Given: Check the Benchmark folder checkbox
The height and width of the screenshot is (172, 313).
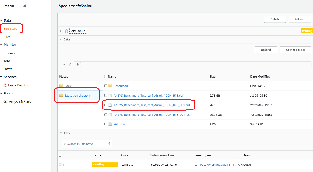Looking at the screenshot, I should [x=106, y=86].
